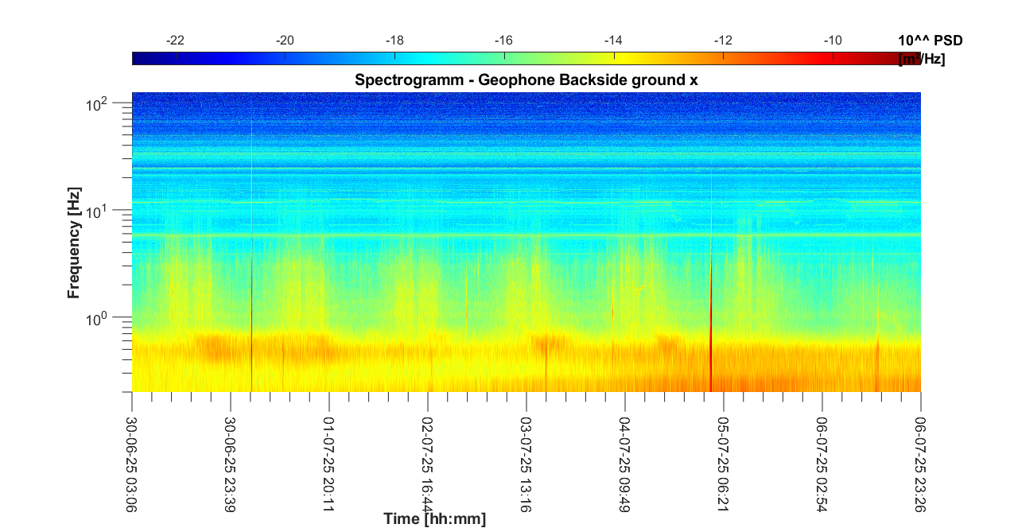
Task: Click the plot title 'Spectrogramm - Geophone Backside ground x'
Action: [x=526, y=80]
